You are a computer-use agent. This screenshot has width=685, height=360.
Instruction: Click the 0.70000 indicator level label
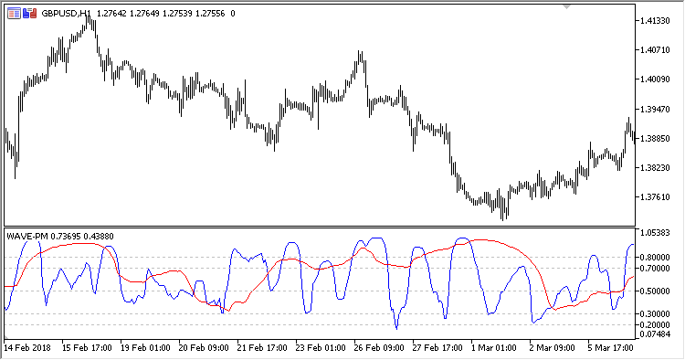(x=655, y=269)
